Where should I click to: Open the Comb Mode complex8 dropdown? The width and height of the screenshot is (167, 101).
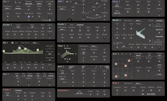(x=80, y=25)
